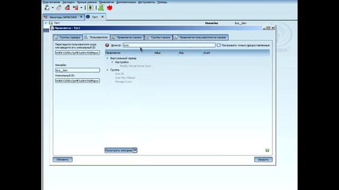
Task: Click the green help icon in dialog
Action: [267, 150]
